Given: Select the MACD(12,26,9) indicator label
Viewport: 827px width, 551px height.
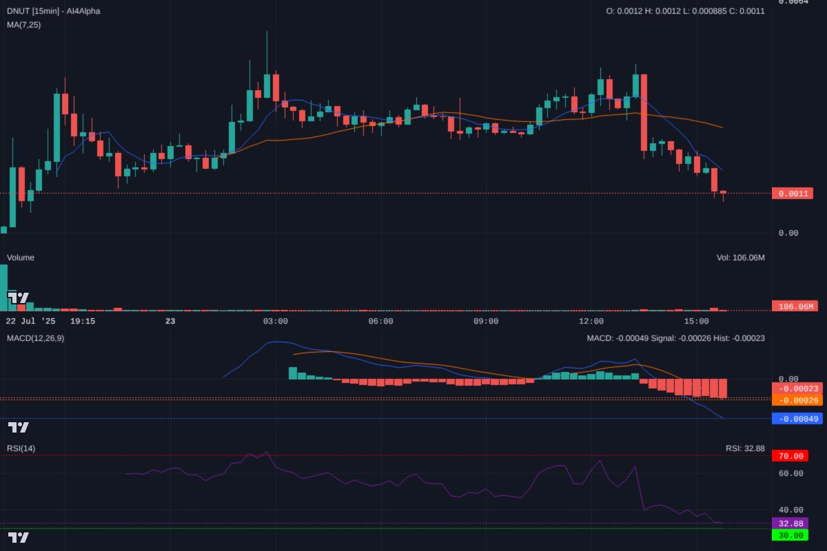Looking at the screenshot, I should tap(36, 338).
